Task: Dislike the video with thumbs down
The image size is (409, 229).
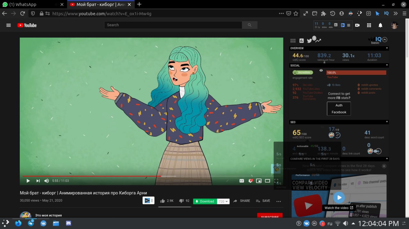Action: pos(181,201)
